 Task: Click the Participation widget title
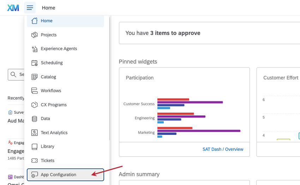click(x=140, y=78)
